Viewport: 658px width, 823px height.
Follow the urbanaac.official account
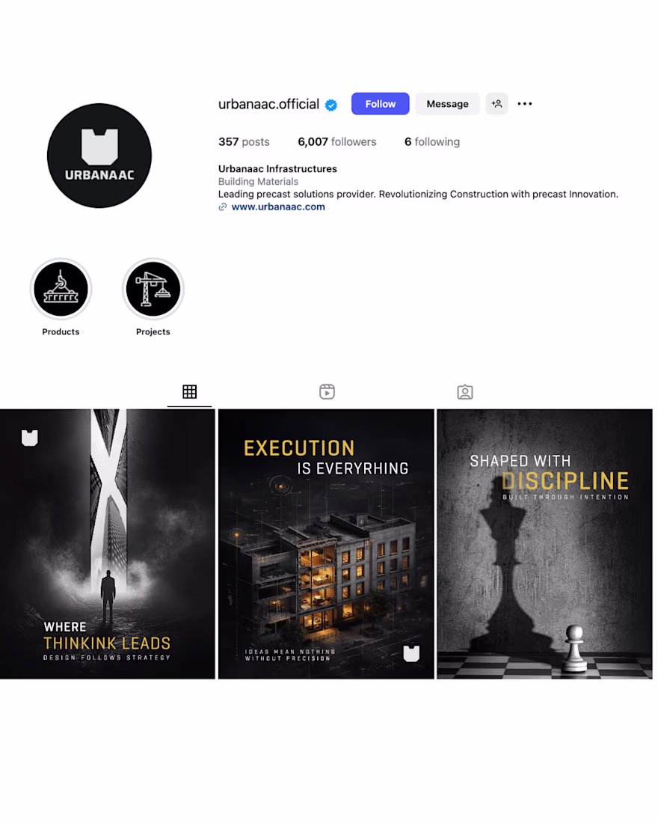click(380, 104)
